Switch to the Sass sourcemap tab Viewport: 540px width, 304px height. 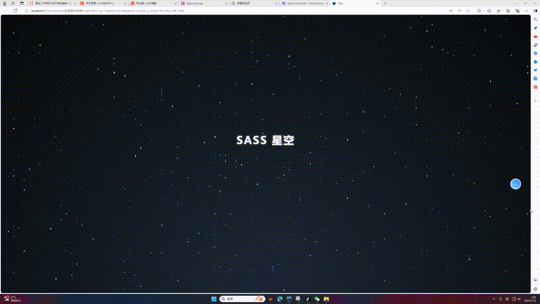pos(203,3)
